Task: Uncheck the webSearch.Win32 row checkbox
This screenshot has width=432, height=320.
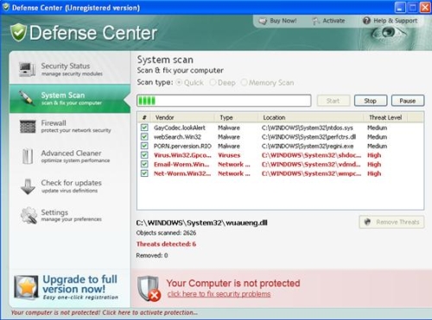Action: [144, 136]
